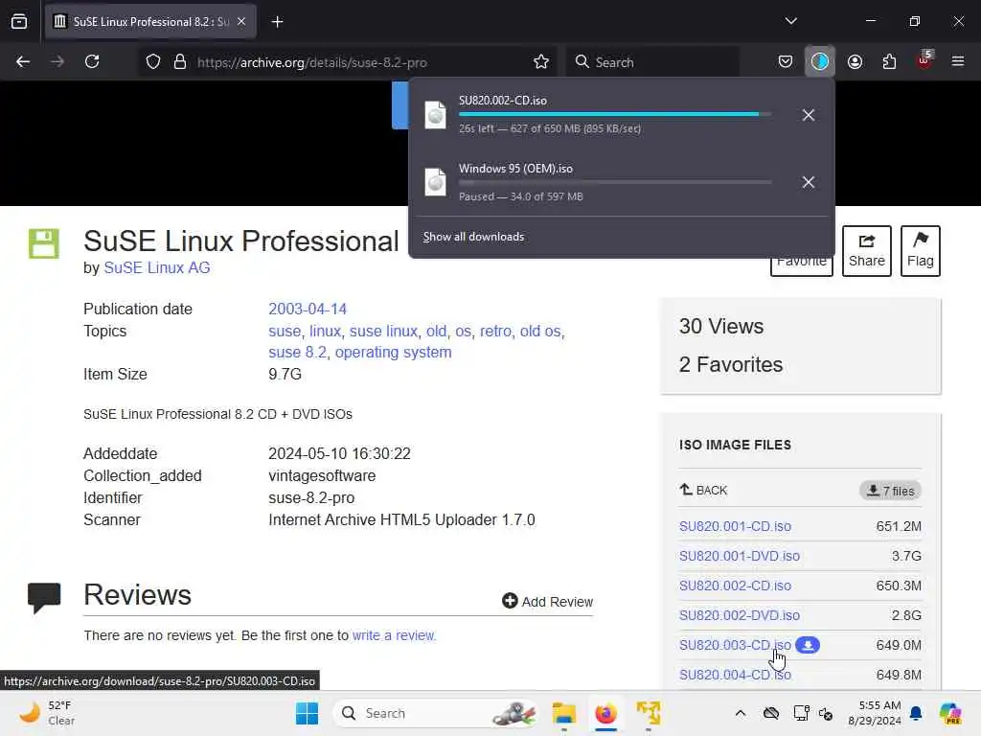Open Show all downloads
The height and width of the screenshot is (736, 981).
[473, 237]
